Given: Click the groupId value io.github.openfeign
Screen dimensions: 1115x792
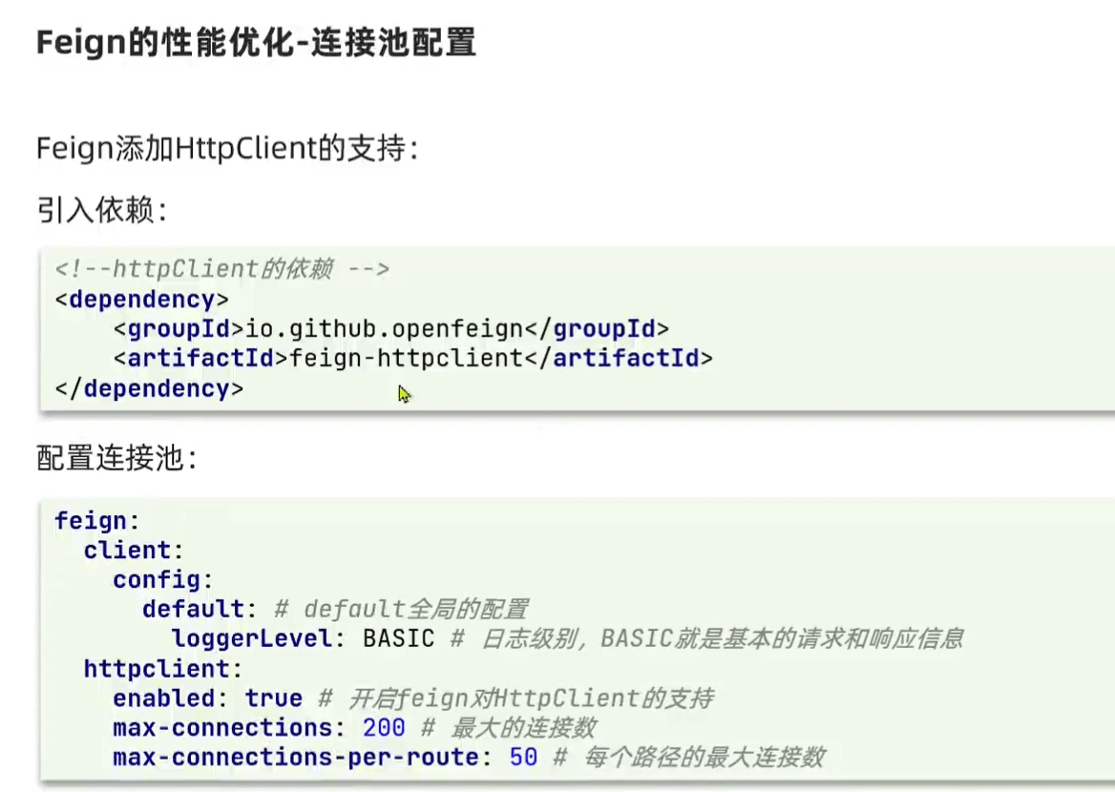Looking at the screenshot, I should [385, 328].
